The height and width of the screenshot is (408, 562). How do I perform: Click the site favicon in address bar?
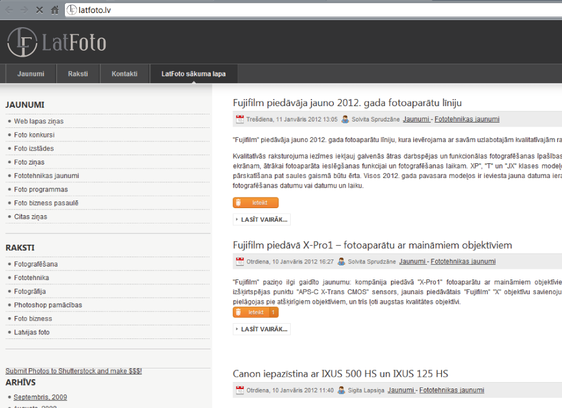coord(71,10)
